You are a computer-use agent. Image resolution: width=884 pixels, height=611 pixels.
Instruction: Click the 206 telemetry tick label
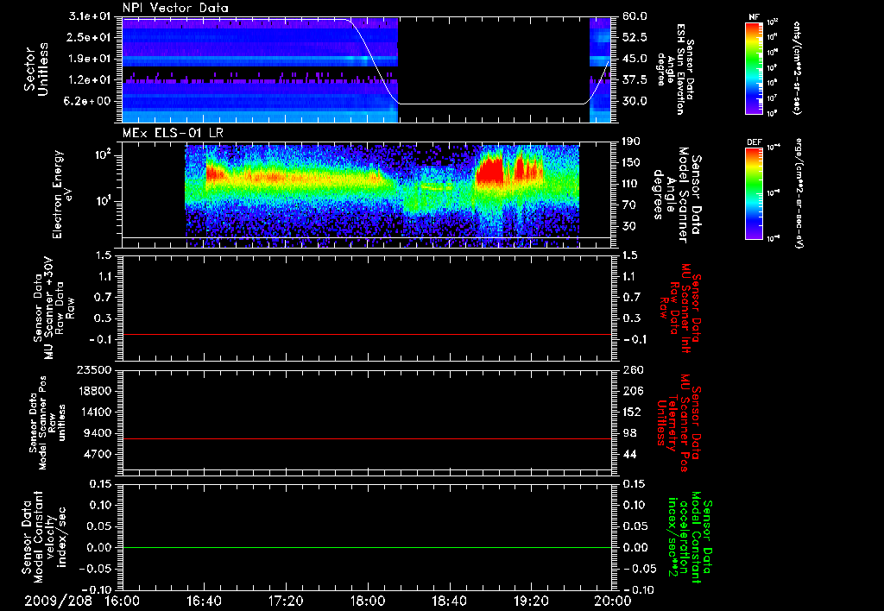631,391
